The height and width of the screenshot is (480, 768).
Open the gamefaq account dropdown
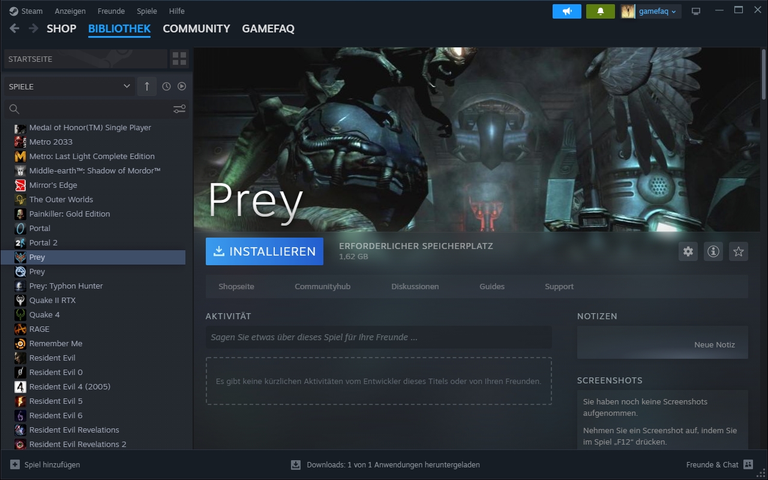(651, 11)
